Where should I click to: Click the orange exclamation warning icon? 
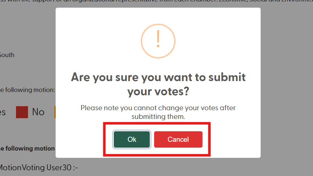(x=158, y=40)
